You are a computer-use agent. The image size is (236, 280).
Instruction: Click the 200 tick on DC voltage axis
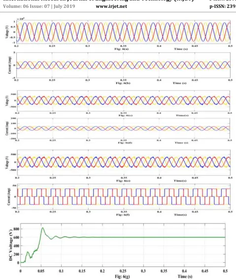[16, 254]
